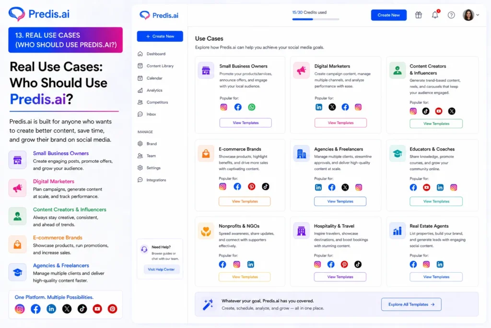Open Competitors in sidebar
The image size is (491, 328).
153,102
